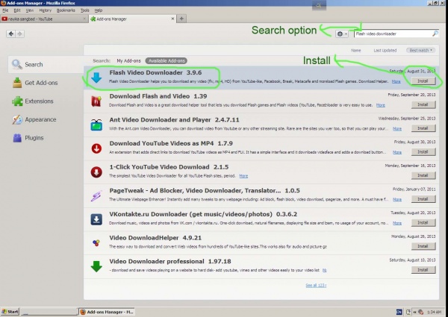Open the Best match sort dropdown
This screenshot has width=448, height=317.
click(x=420, y=50)
